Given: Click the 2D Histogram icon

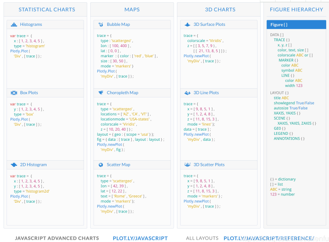Looking at the screenshot, I should click(x=14, y=165).
